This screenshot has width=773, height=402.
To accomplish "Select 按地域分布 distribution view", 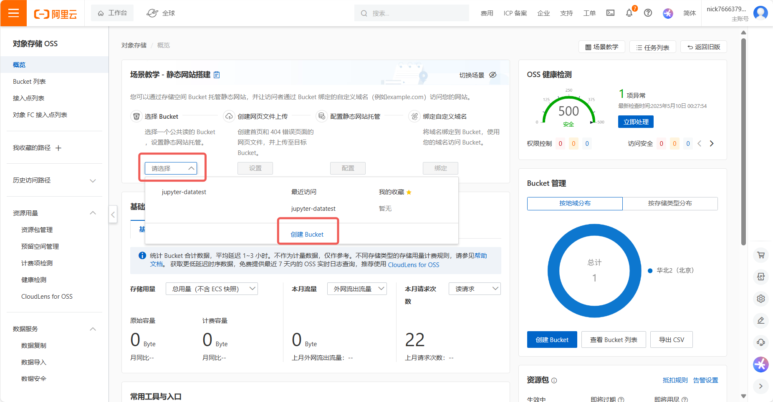I will pos(575,203).
